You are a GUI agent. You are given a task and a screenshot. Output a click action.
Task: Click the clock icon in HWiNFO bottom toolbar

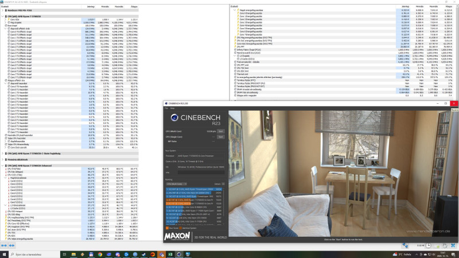428,245
